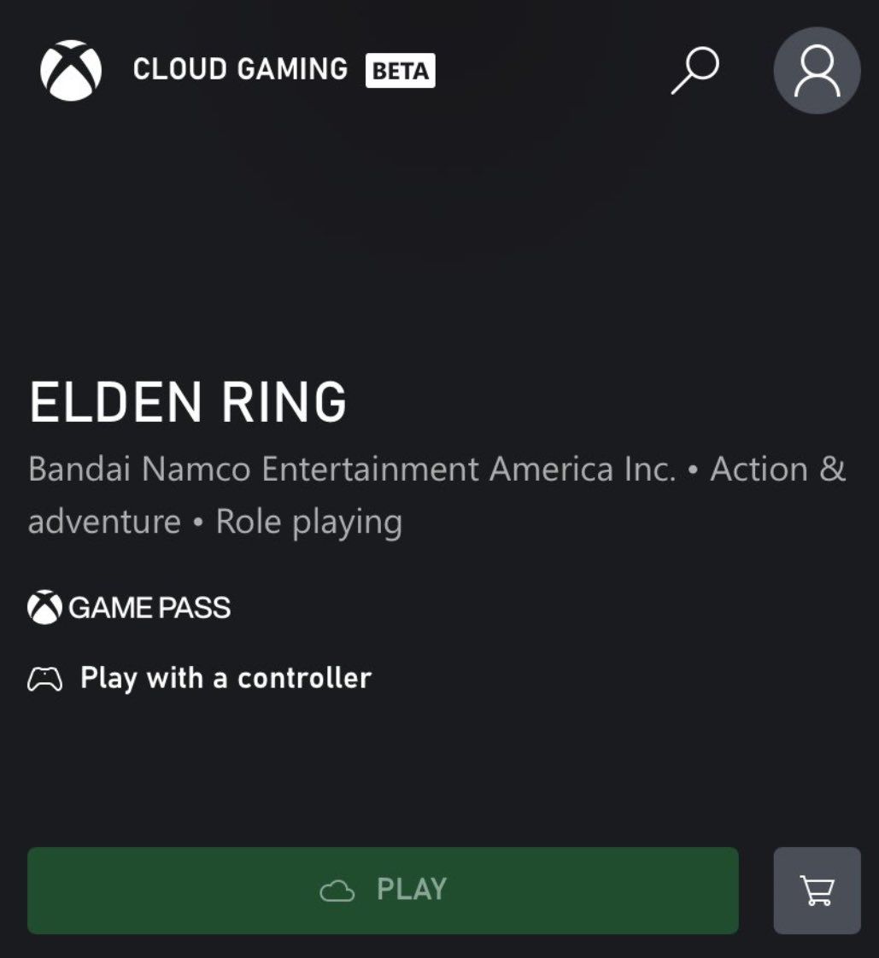Click the word PLAY inside the green button
The height and width of the screenshot is (958, 879).
(x=412, y=890)
